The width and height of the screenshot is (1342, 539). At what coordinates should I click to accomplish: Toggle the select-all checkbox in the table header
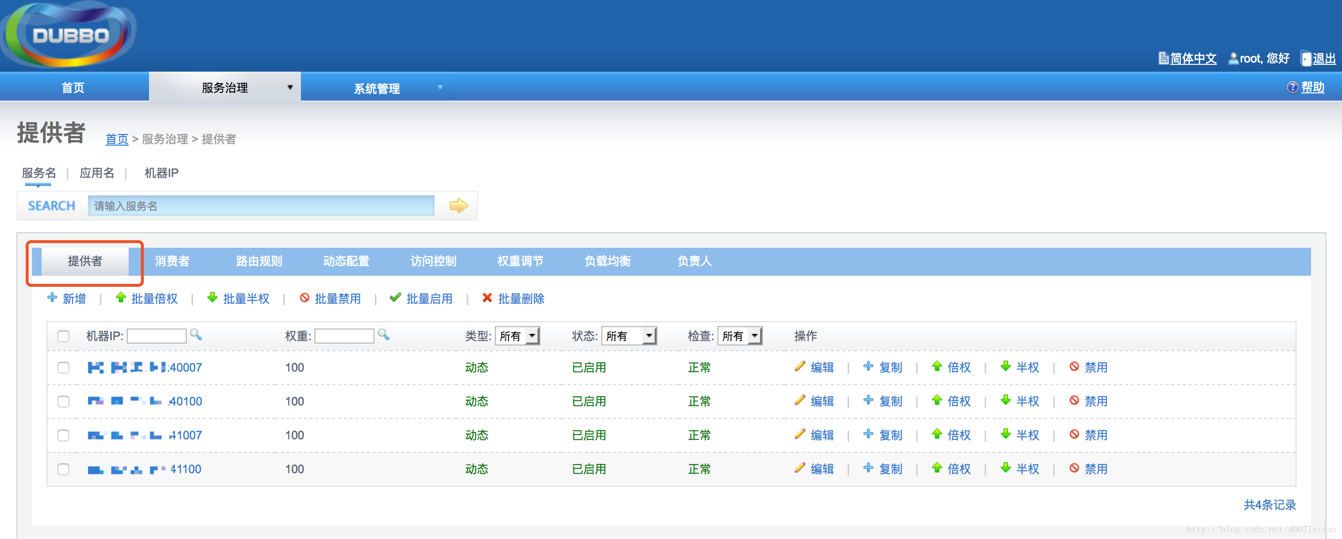63,336
